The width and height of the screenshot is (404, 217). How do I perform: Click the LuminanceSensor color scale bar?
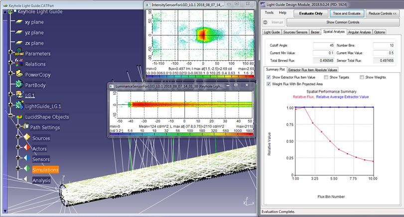(182, 134)
